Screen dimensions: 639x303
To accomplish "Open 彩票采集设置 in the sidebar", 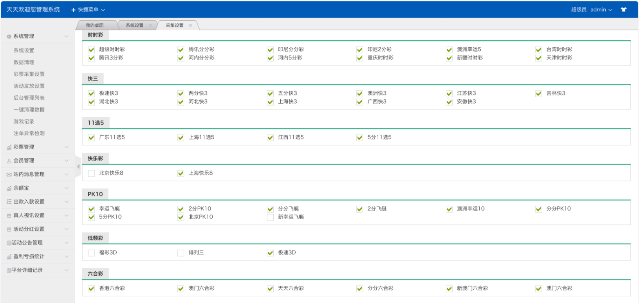I will pos(29,74).
